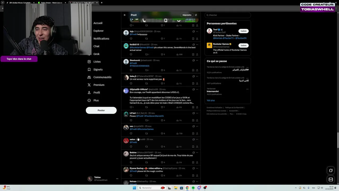Launch Spotify from the taskbar
This screenshot has height=191, width=339.
tap(193, 188)
